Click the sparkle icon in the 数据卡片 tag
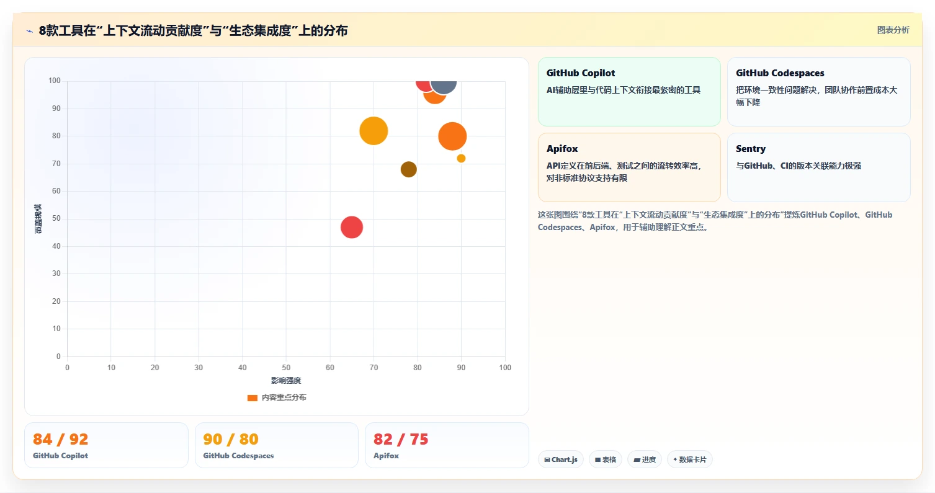The image size is (935, 493). coord(675,460)
